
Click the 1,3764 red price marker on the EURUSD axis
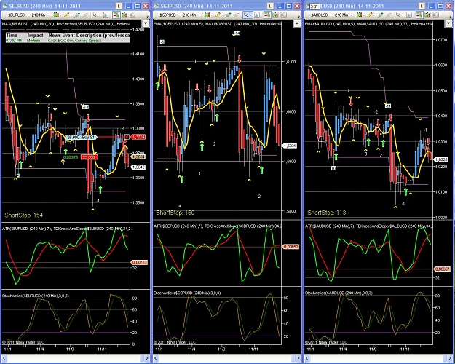tap(139, 137)
